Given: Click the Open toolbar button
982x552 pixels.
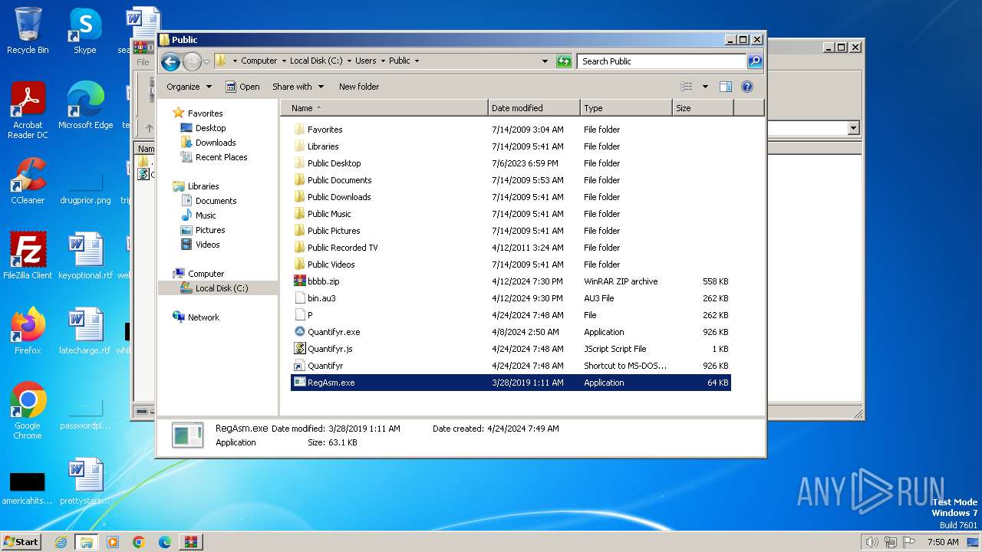Looking at the screenshot, I should pos(242,87).
